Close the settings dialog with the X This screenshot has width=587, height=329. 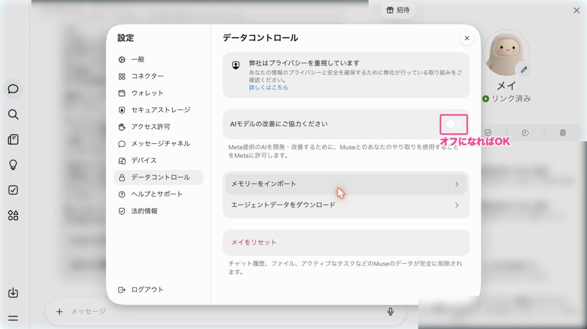[467, 38]
